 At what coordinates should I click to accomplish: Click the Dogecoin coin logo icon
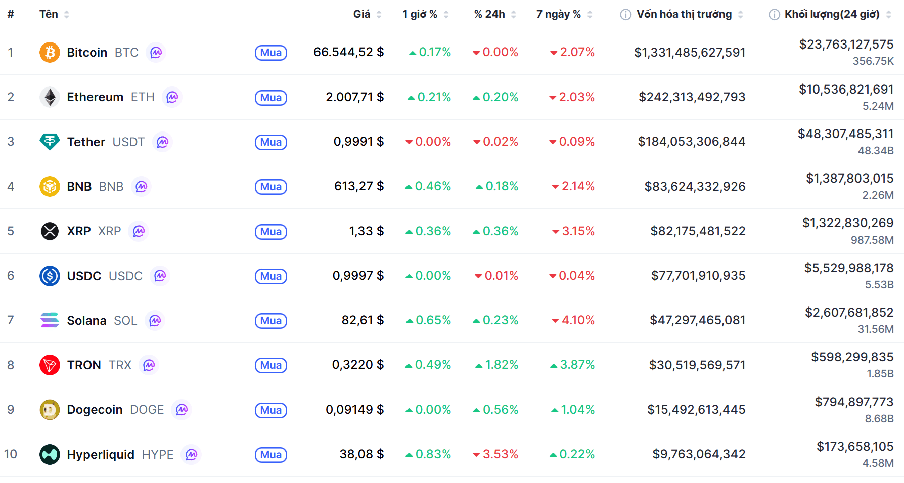tap(50, 410)
